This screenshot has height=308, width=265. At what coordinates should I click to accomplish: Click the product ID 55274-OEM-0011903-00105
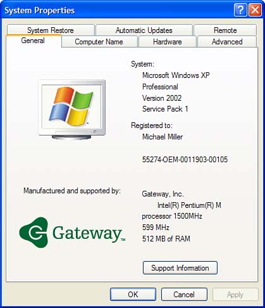(185, 159)
